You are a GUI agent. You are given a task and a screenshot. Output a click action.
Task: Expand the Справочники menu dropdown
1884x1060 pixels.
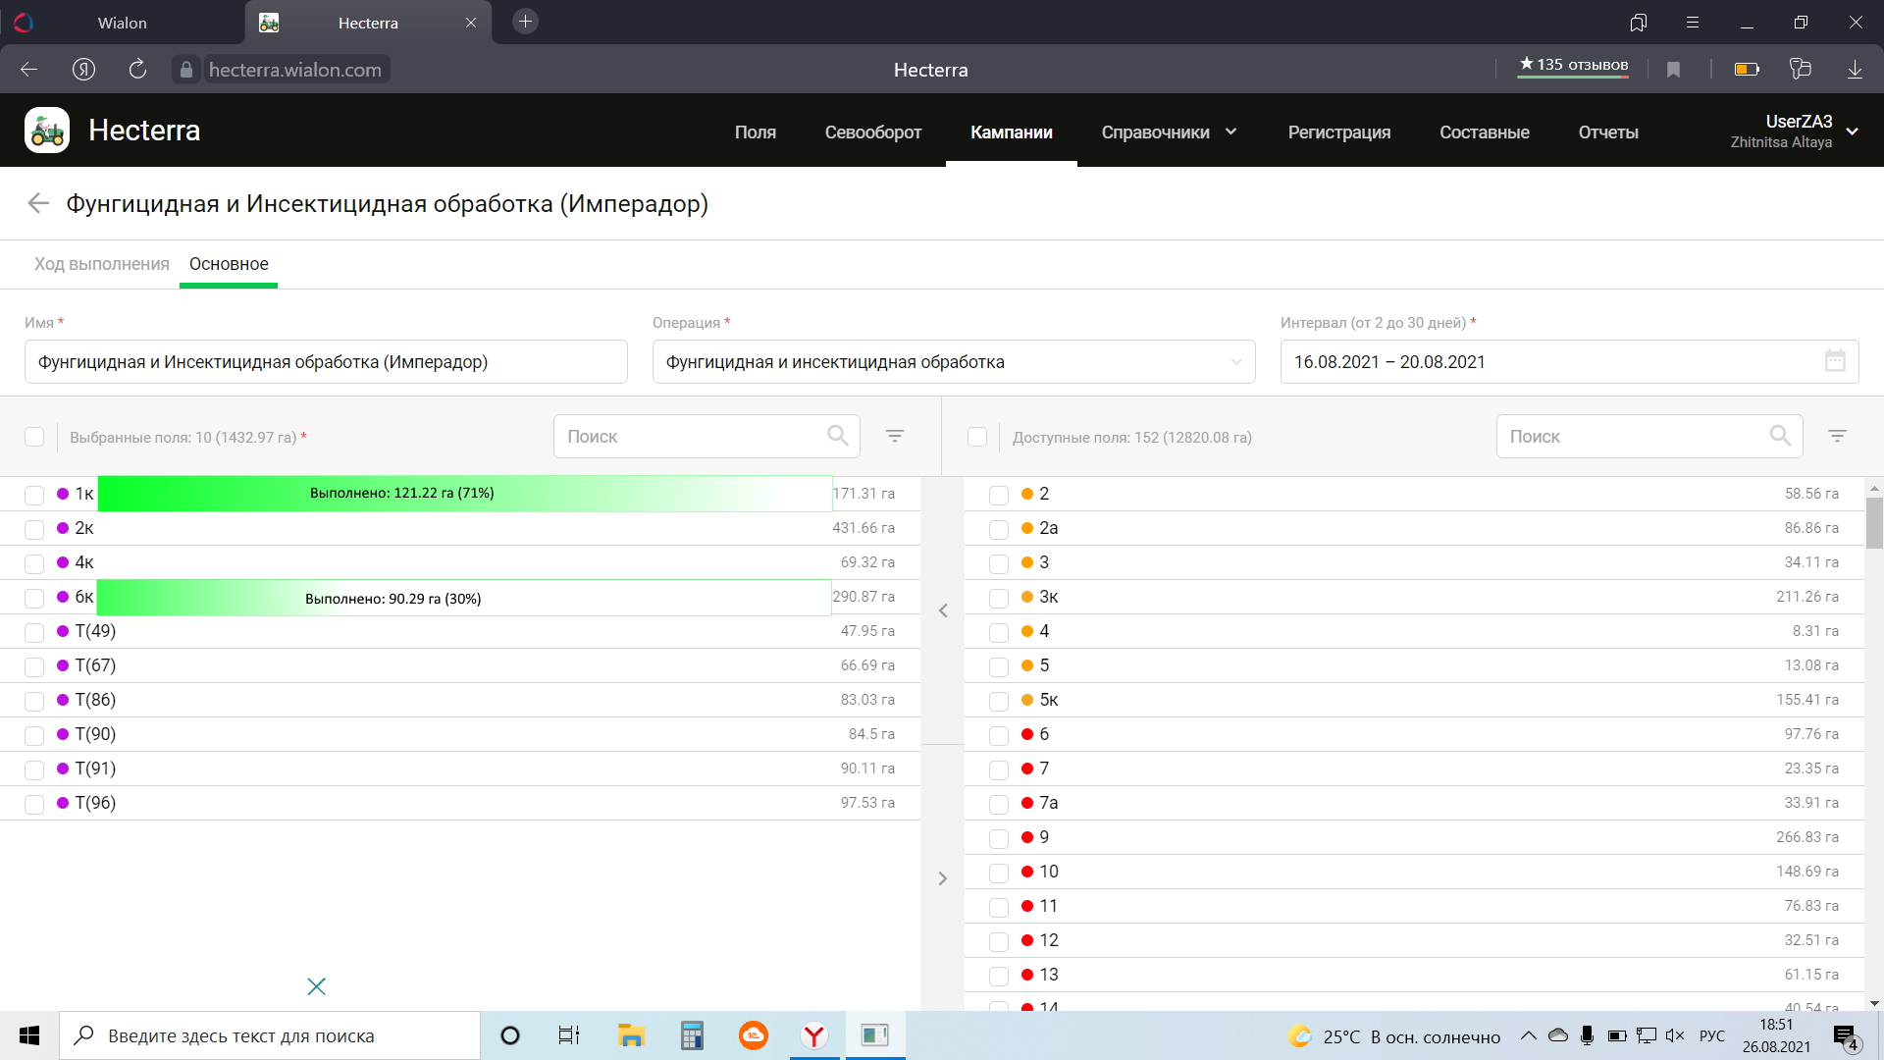1168,132
